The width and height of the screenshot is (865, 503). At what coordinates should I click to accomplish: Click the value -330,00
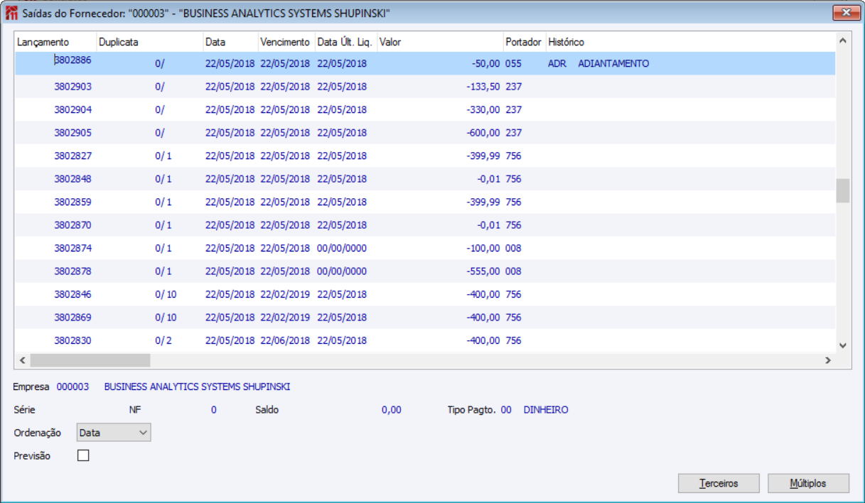point(483,109)
